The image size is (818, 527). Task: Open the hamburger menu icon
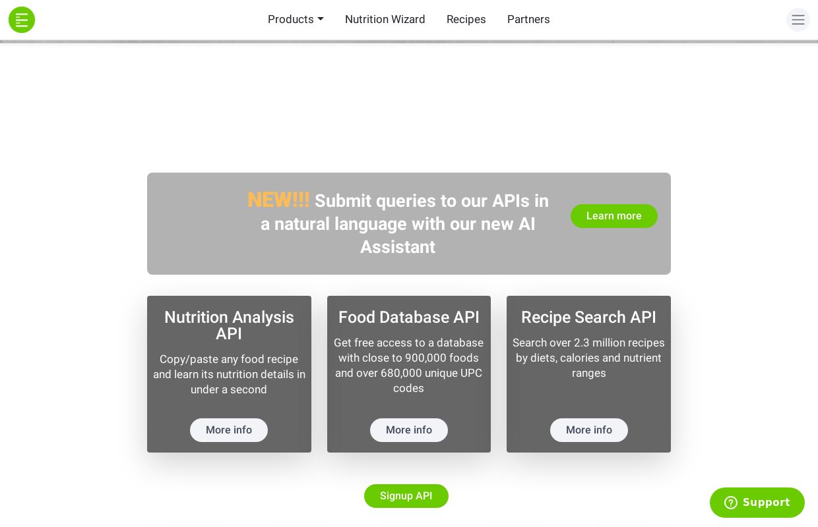[798, 20]
